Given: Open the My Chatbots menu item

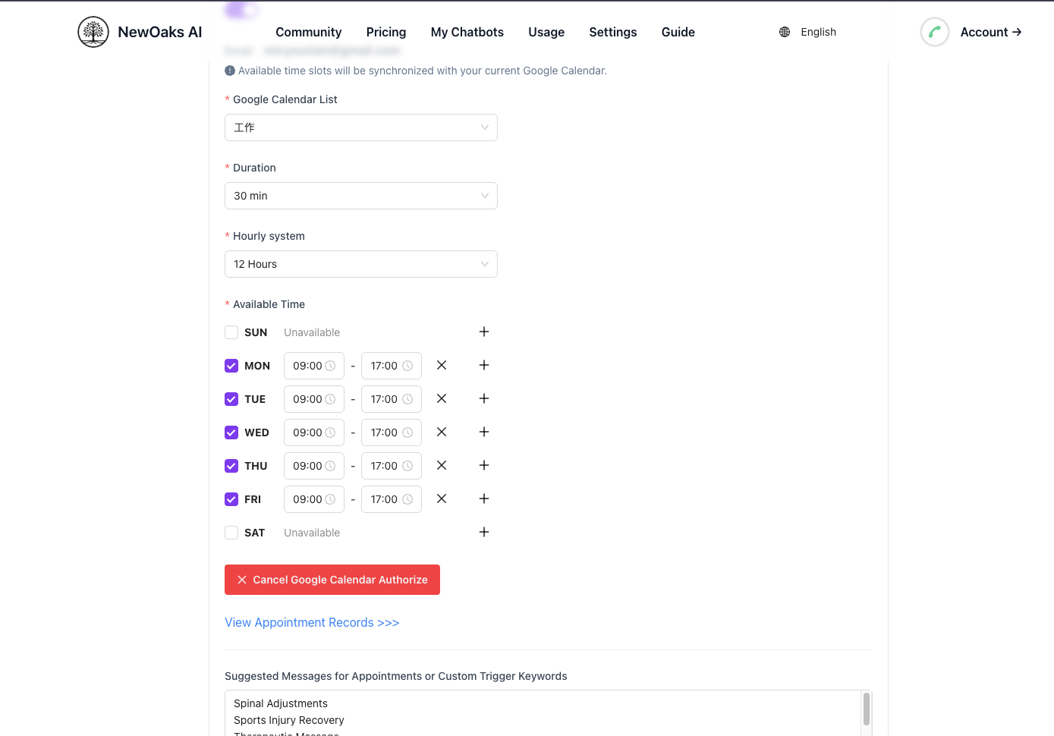Looking at the screenshot, I should tap(467, 32).
